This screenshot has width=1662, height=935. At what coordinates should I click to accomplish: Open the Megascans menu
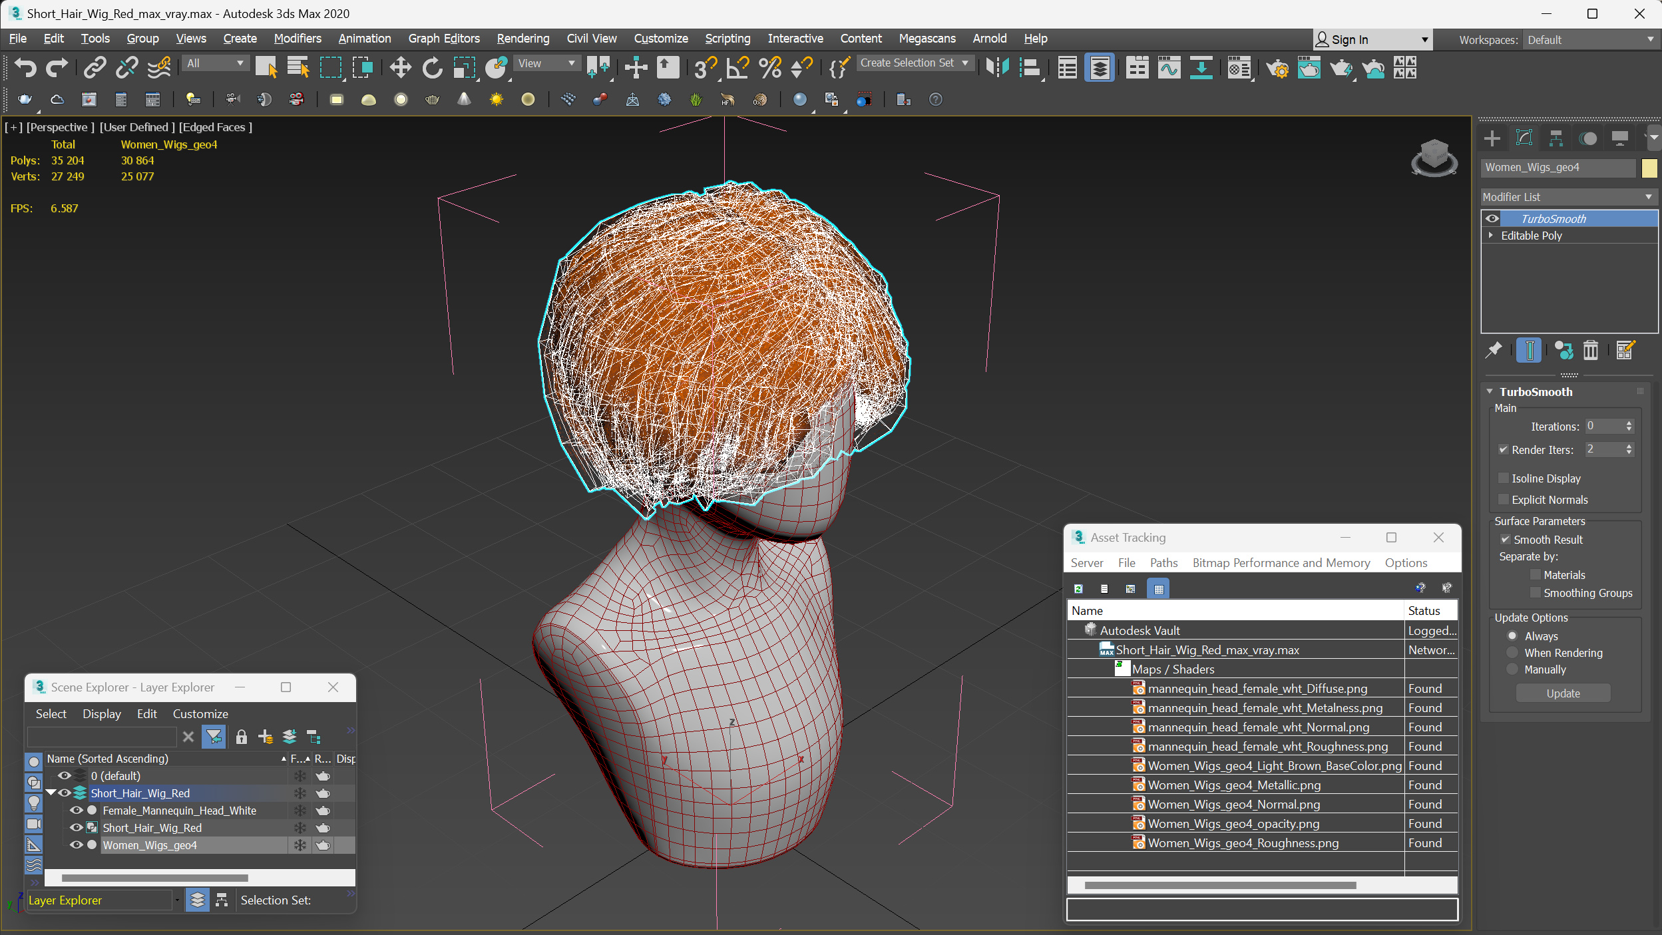[927, 39]
